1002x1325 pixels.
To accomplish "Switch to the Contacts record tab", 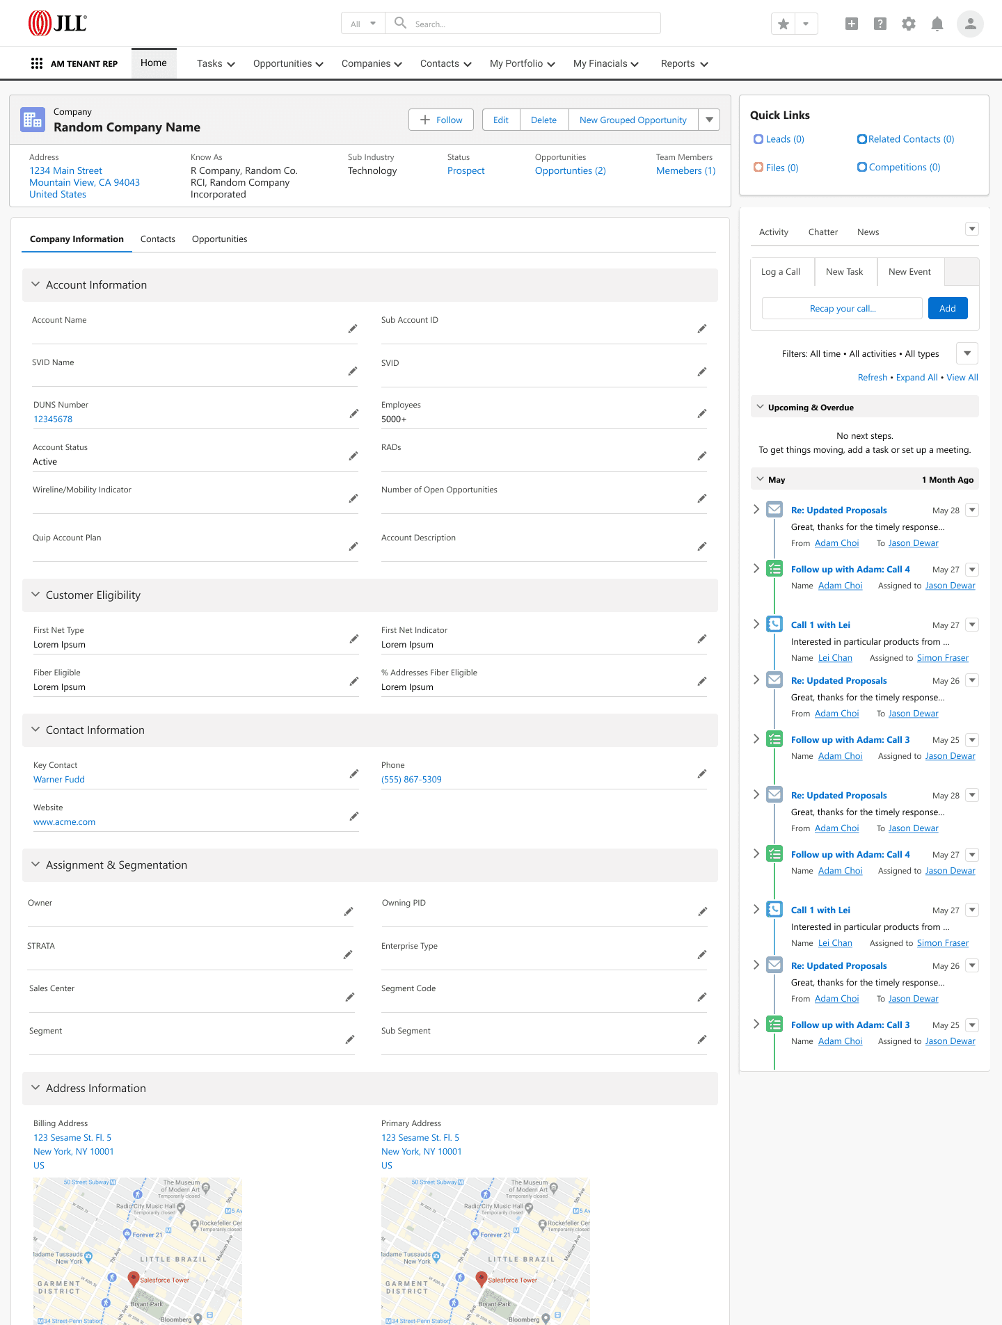I will pyautogui.click(x=158, y=239).
